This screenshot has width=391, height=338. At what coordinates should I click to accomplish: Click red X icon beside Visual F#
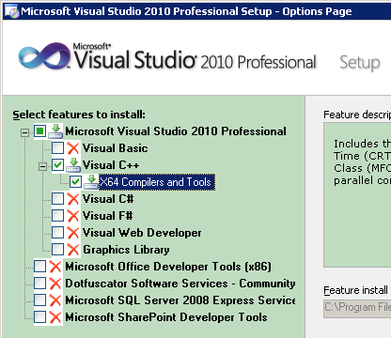73,216
